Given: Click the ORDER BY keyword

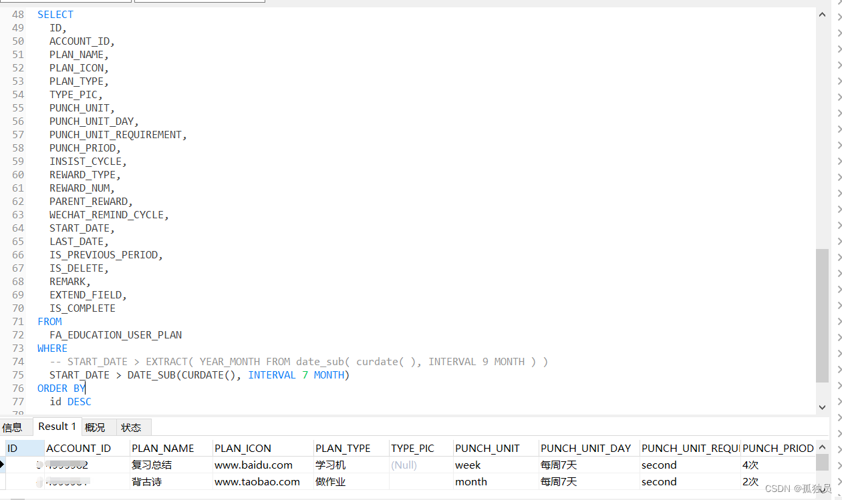Looking at the screenshot, I should pyautogui.click(x=61, y=388).
